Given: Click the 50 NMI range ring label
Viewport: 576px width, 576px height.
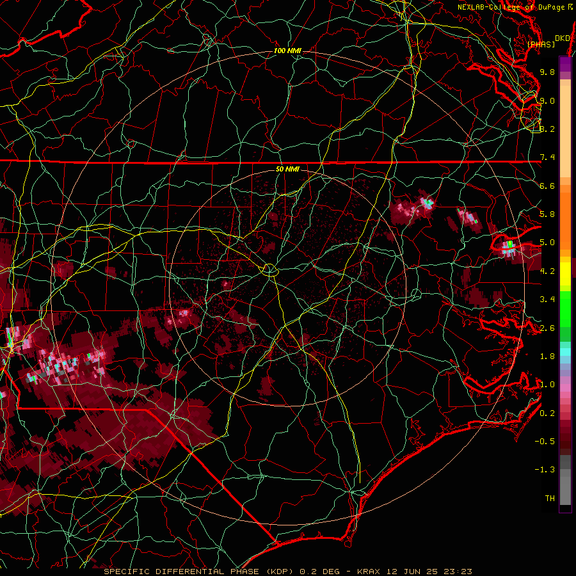Looking at the screenshot, I should (x=287, y=169).
